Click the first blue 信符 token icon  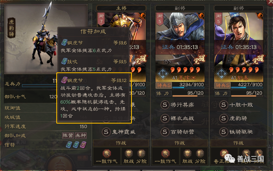coord(69,145)
